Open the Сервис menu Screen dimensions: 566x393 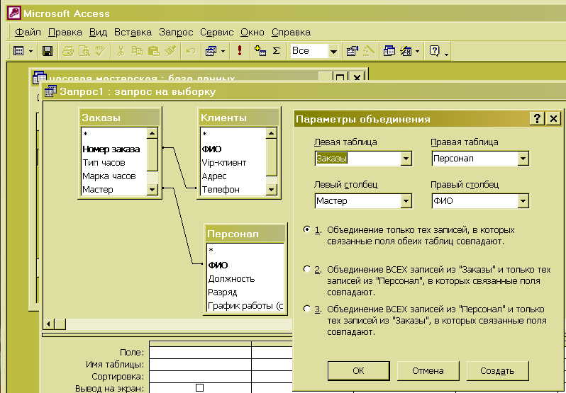(x=216, y=33)
